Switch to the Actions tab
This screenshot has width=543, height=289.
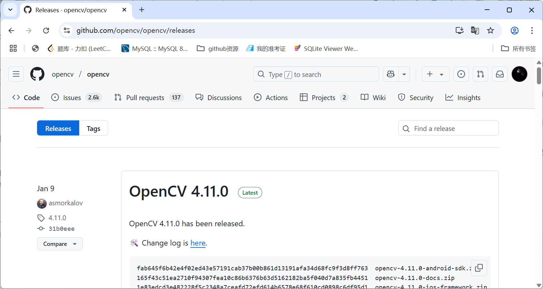[x=271, y=98]
